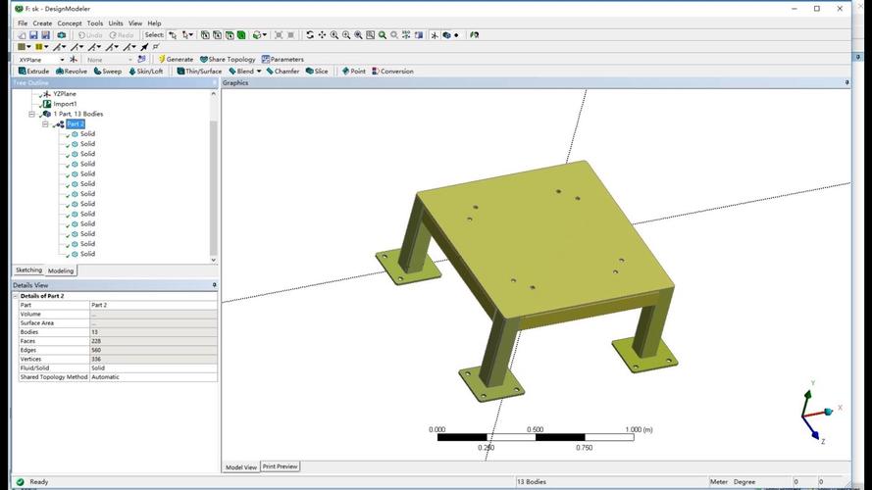The image size is (872, 490).
Task: Click the Extrude tool icon
Action: 34,72
